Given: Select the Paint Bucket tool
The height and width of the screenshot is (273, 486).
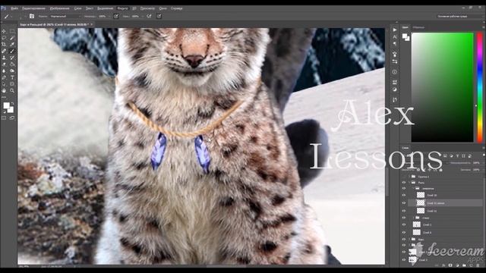Looking at the screenshot, I should 12,64.
